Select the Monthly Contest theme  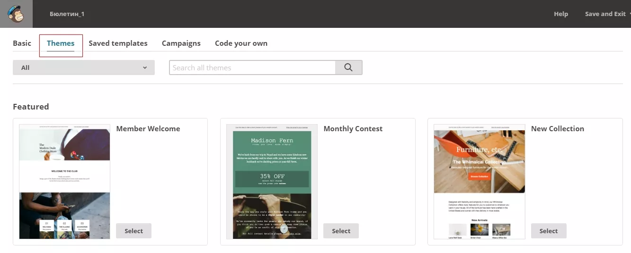tap(341, 231)
